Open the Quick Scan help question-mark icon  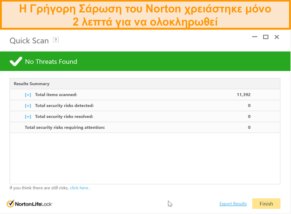56,40
